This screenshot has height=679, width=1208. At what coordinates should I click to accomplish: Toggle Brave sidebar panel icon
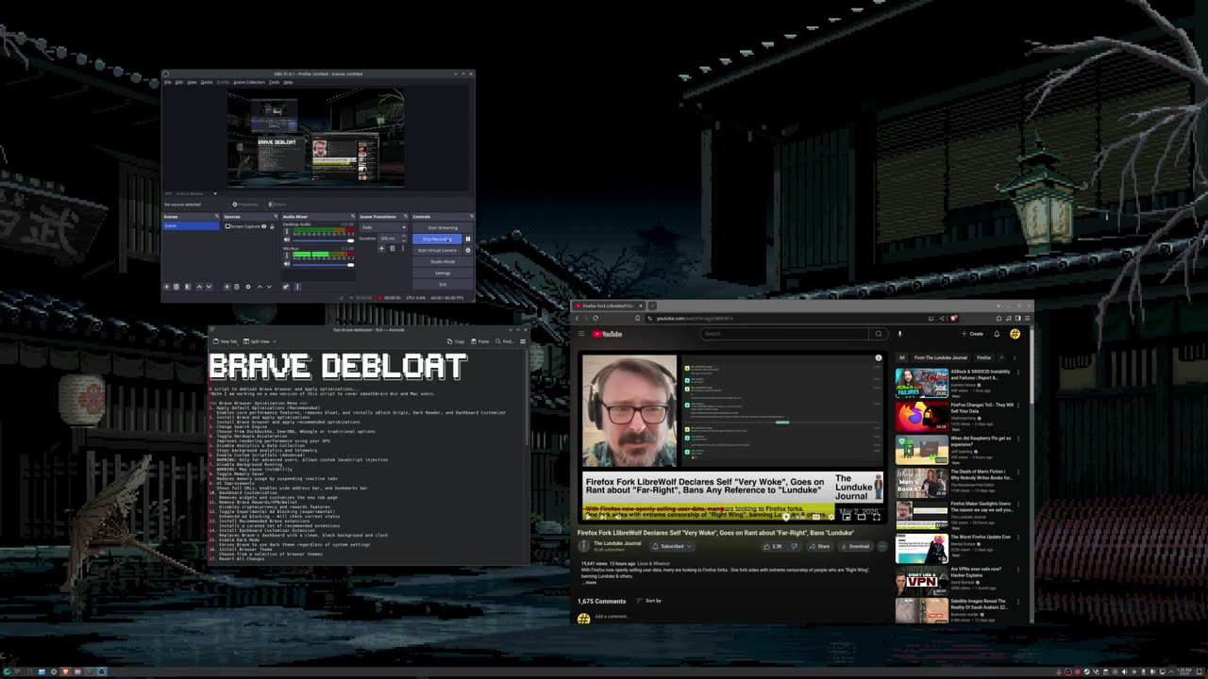point(1017,318)
